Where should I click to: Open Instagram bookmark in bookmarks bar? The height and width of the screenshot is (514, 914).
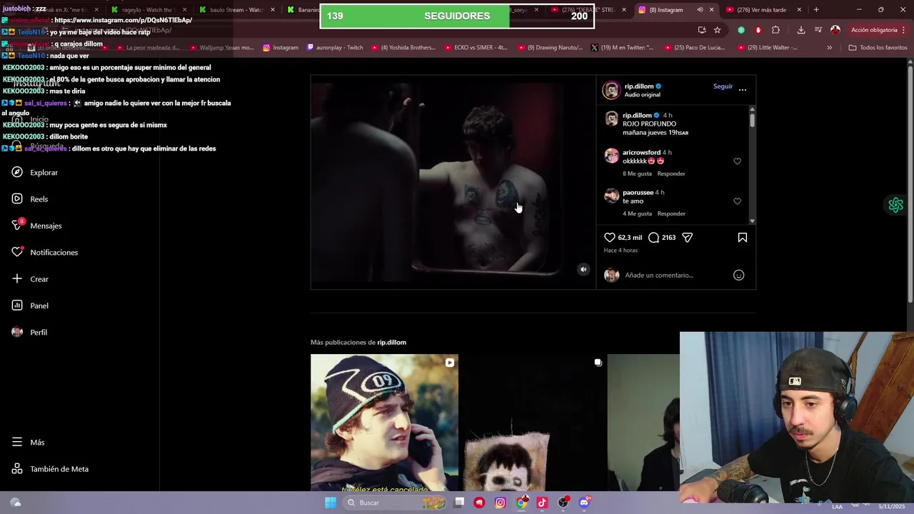coord(281,48)
